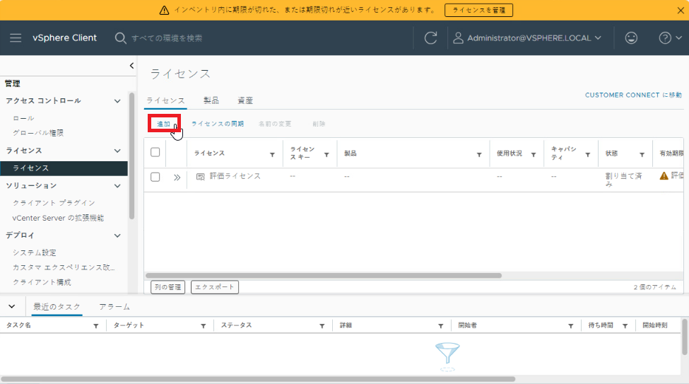Viewport: 689px width, 384px height.
Task: Collapse the left navigation sidebar
Action: point(131,66)
